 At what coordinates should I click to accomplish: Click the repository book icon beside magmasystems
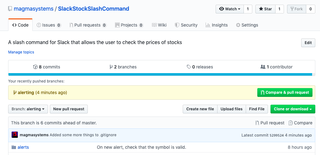pos(10,9)
